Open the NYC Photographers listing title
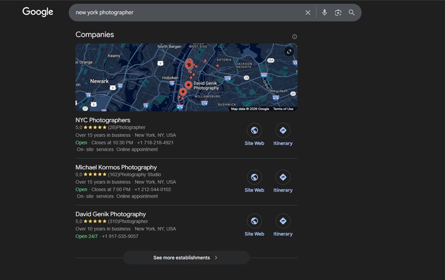445x280 pixels. coord(103,120)
